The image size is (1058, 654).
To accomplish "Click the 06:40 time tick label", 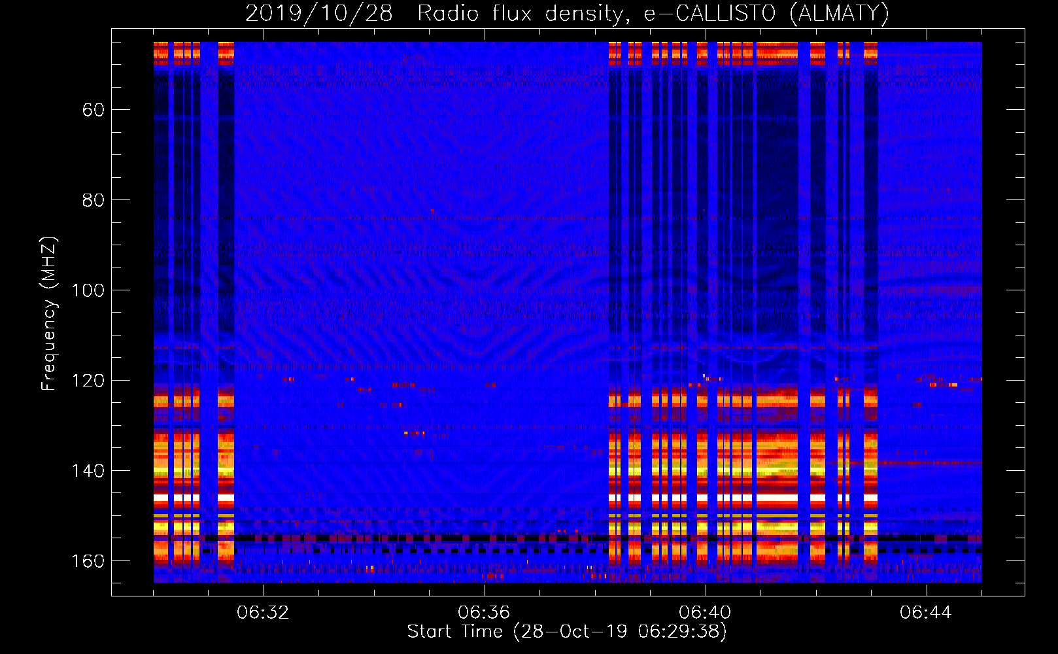I will coord(705,613).
